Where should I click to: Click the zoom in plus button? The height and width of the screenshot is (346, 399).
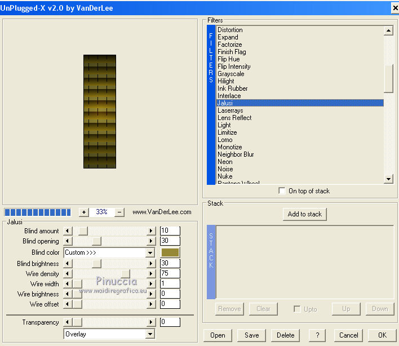83,212
